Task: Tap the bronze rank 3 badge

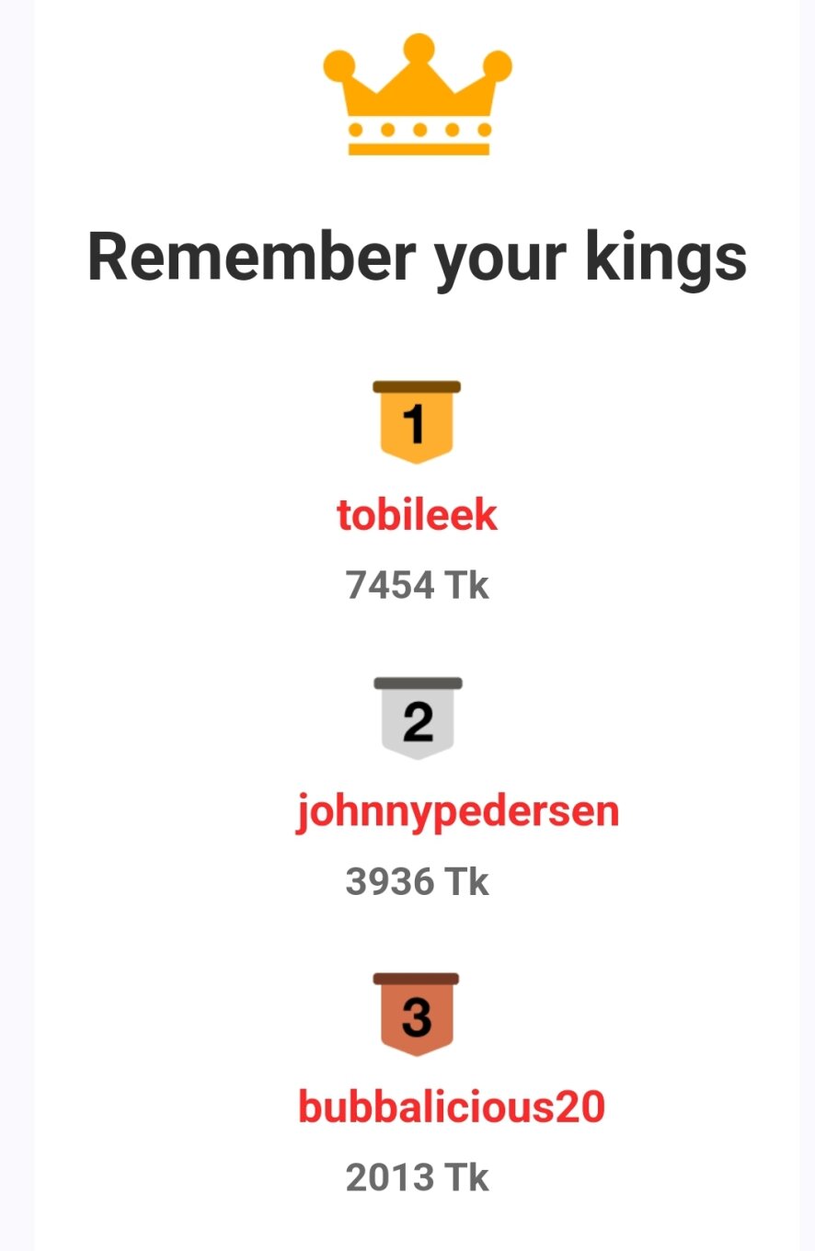Action: [x=417, y=1015]
